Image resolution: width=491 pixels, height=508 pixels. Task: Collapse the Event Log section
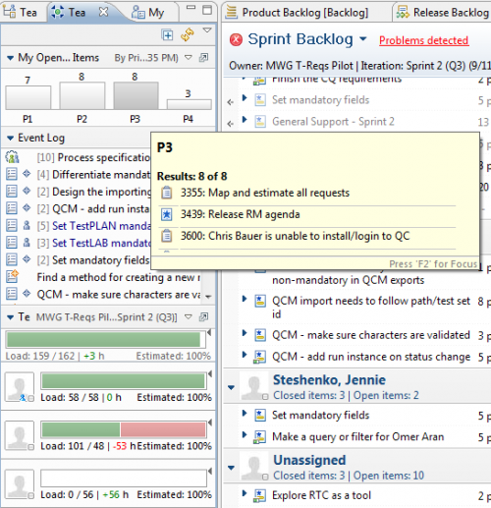(10, 139)
